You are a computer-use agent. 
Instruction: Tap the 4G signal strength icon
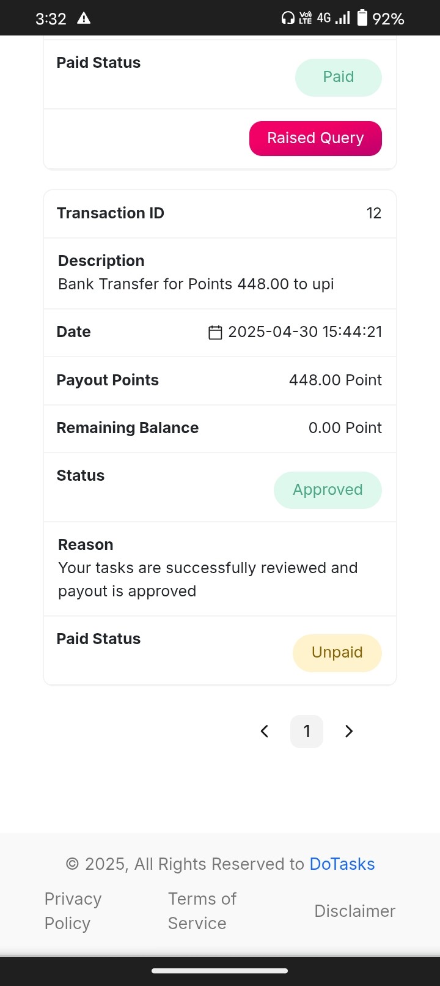coord(334,18)
